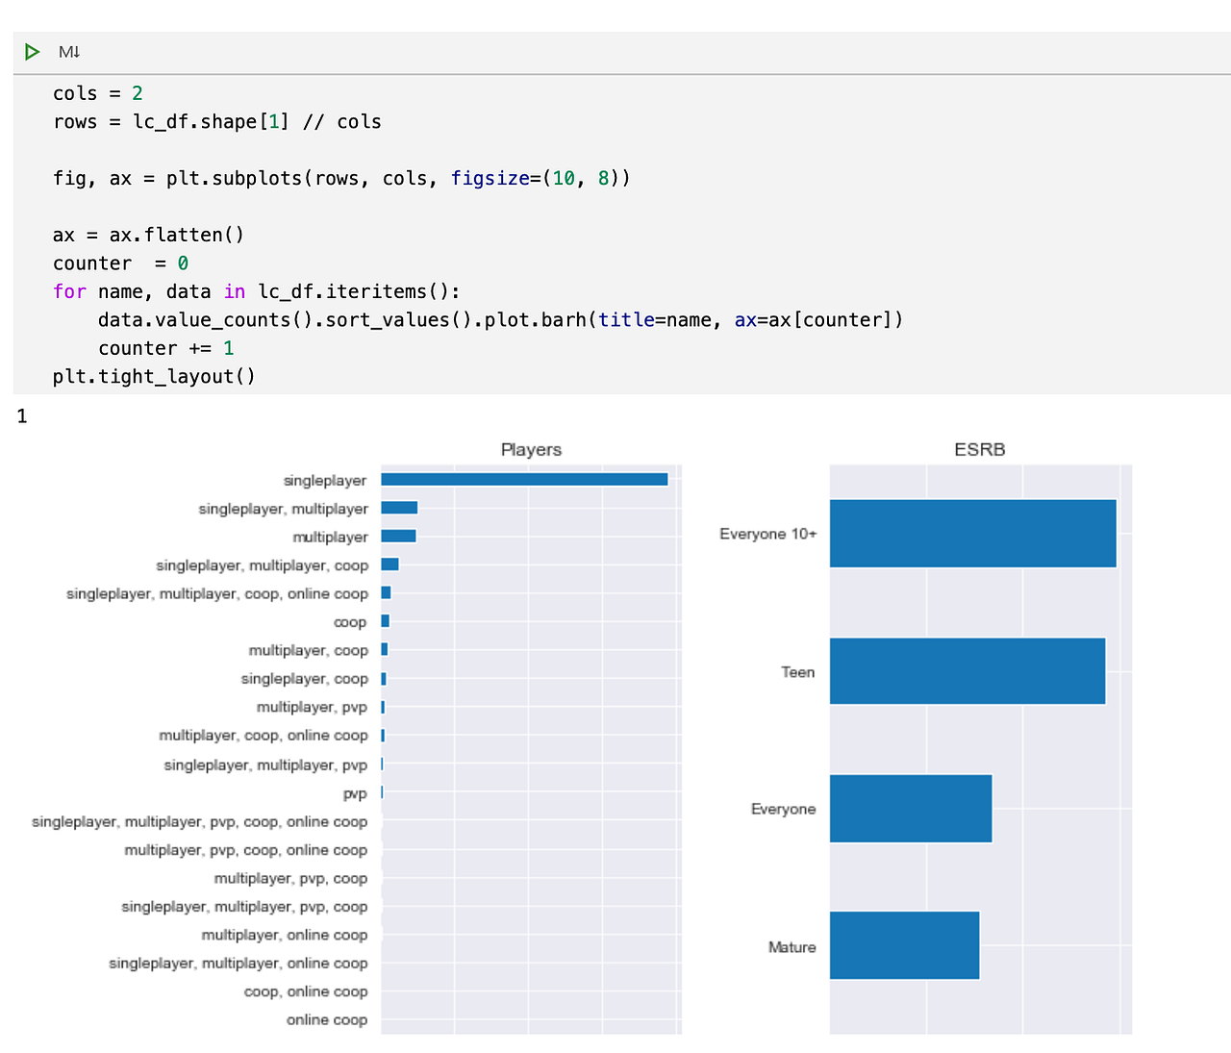Click the cols = 2 assignment line

[x=97, y=92]
